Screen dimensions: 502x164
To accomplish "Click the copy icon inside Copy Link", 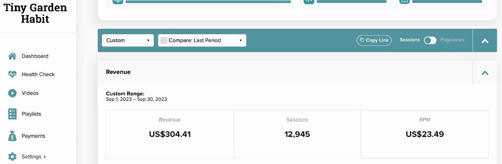I will click(362, 40).
